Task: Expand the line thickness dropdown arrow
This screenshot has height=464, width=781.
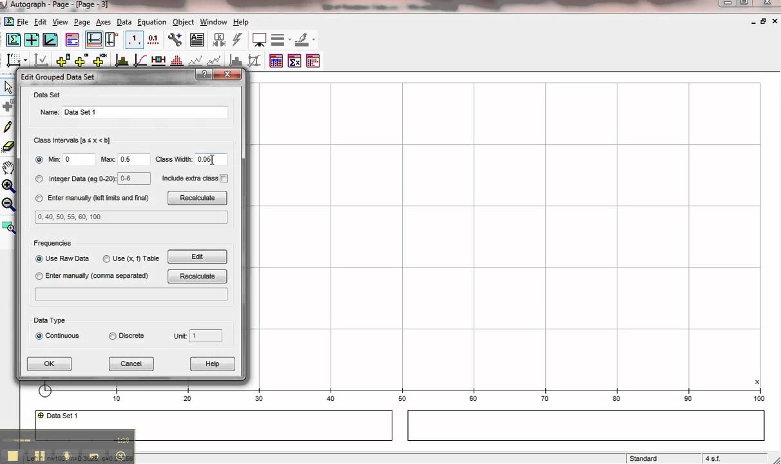Action: click(289, 40)
